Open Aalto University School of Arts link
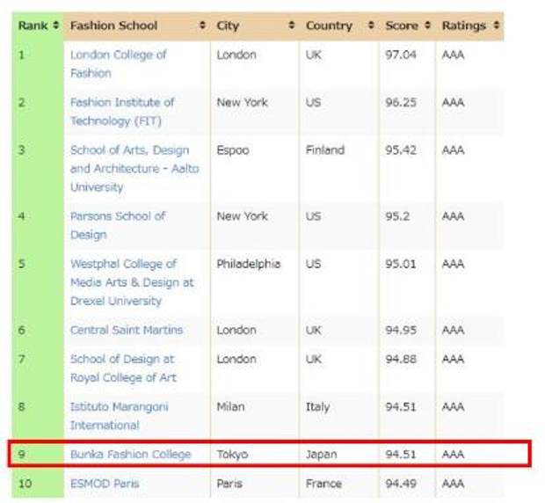Screen dimensions: 545x503 134,169
